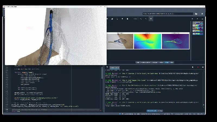Click the red interrupt kernel button
Image resolution: width=217 pixels, height=122 pixels.
tap(198, 67)
